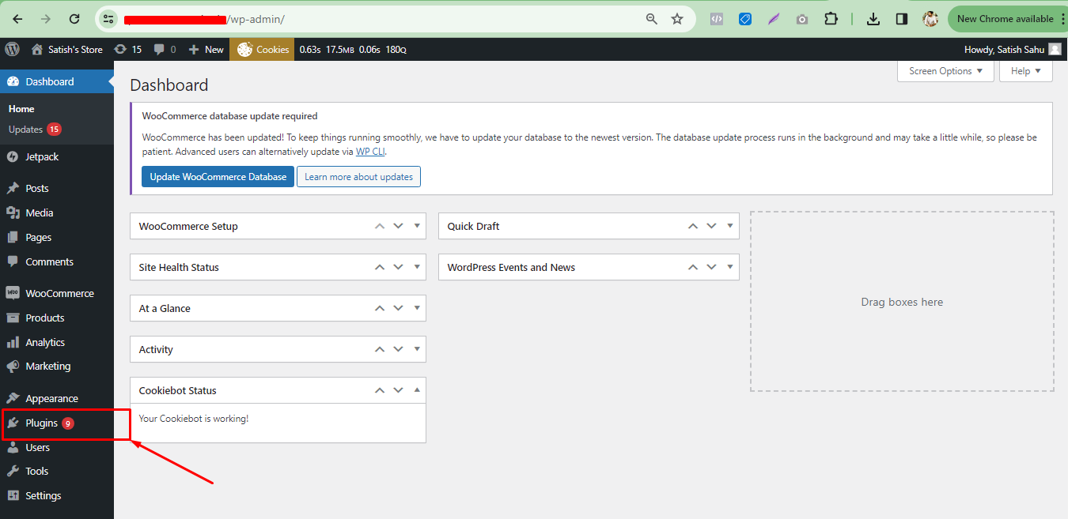The width and height of the screenshot is (1068, 519).
Task: Move At a Glance box up
Action: (379, 308)
